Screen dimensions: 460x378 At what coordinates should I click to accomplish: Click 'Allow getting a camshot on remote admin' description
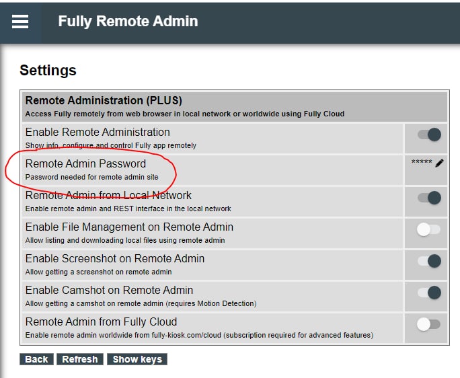141,303
